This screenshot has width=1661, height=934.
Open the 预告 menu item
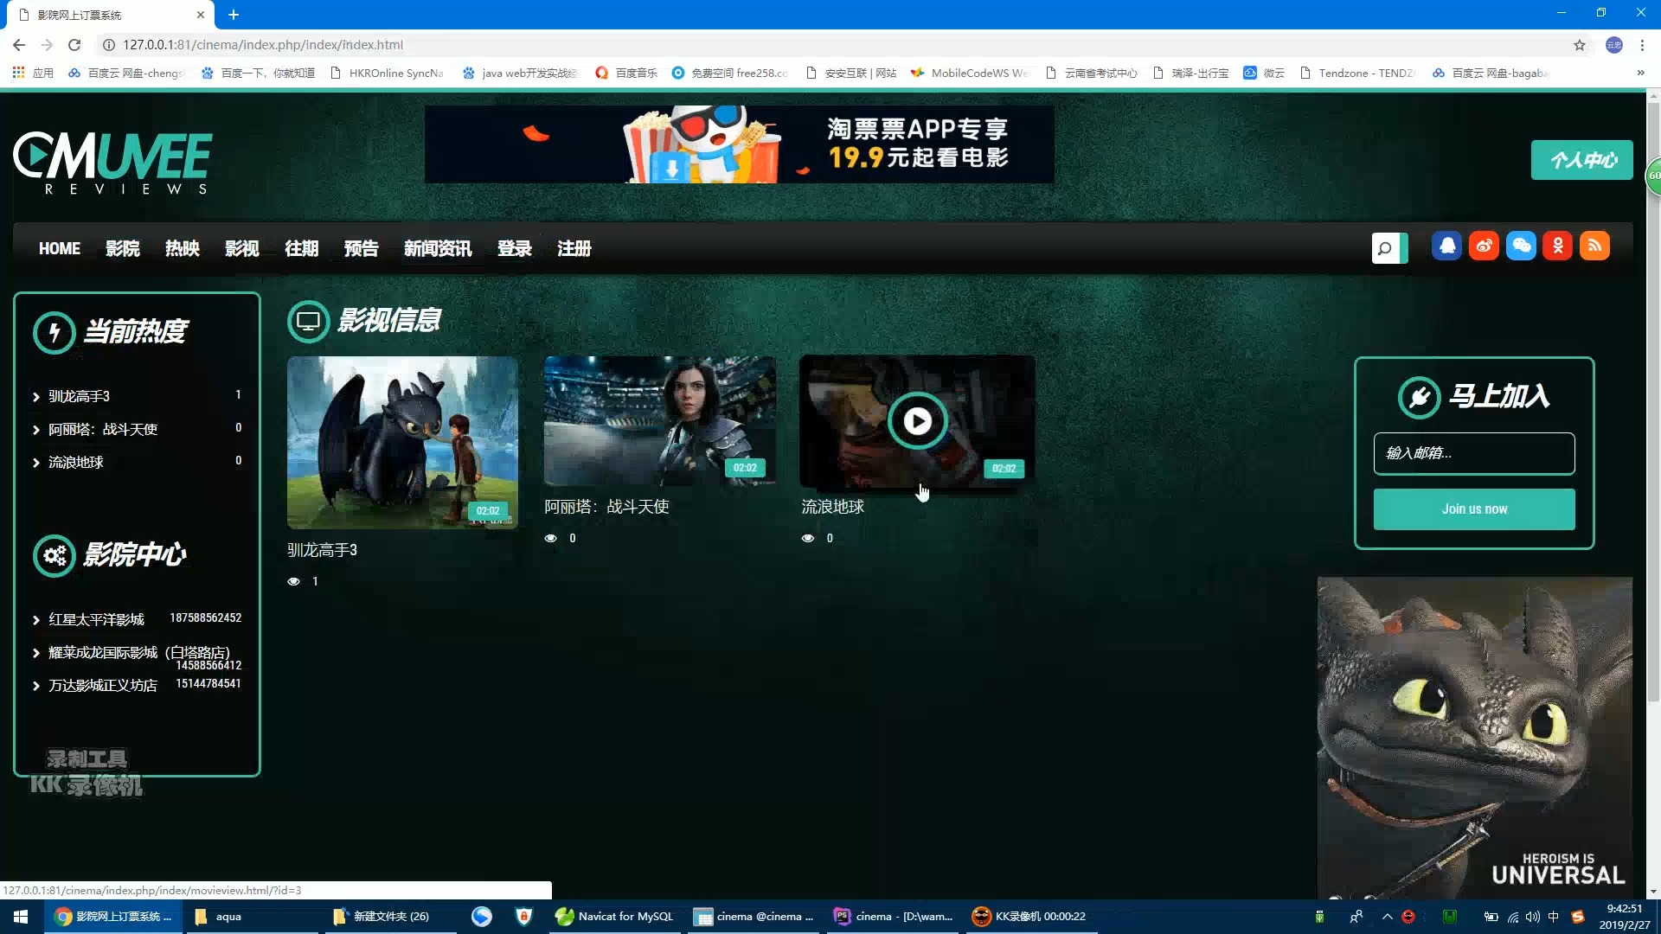click(361, 249)
